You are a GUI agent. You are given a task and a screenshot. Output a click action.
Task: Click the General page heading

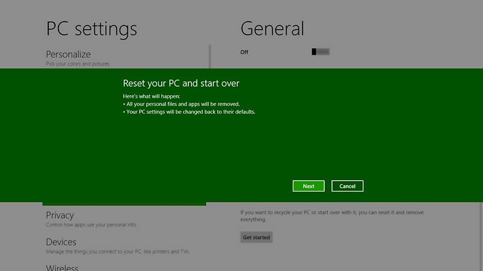pyautogui.click(x=272, y=28)
